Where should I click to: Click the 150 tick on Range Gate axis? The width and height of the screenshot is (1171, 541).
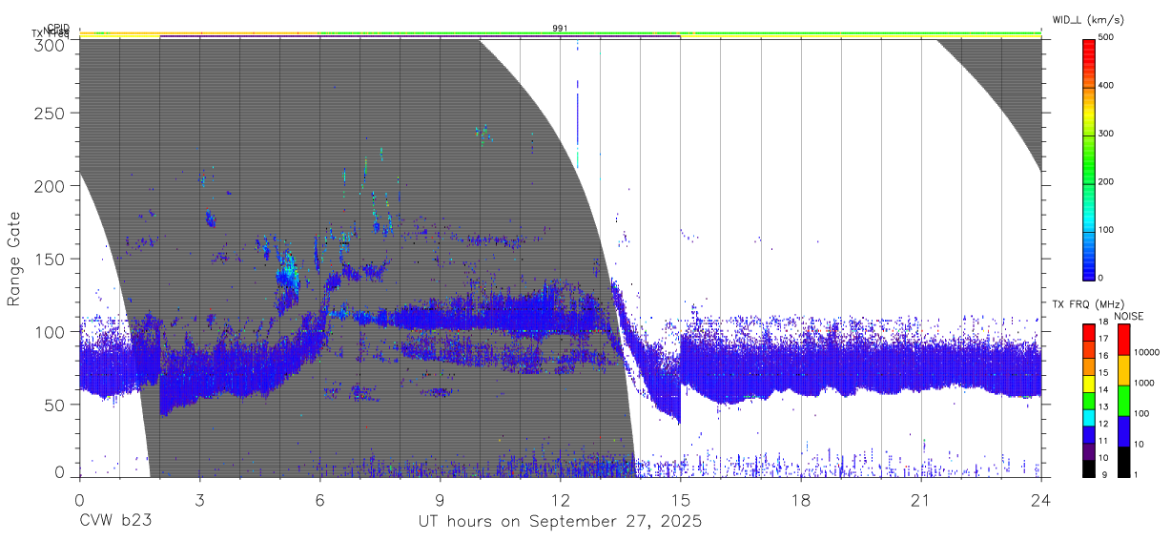(51, 259)
